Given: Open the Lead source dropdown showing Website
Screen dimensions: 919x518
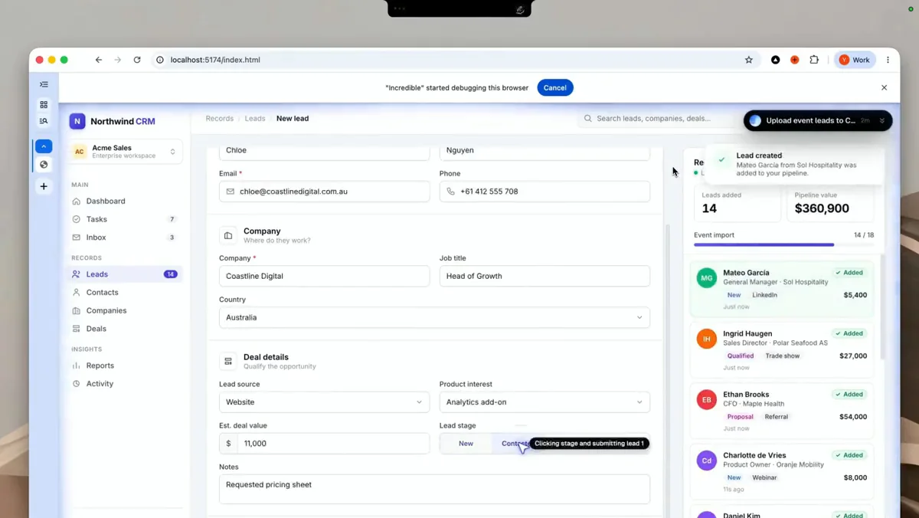Looking at the screenshot, I should coord(325,402).
